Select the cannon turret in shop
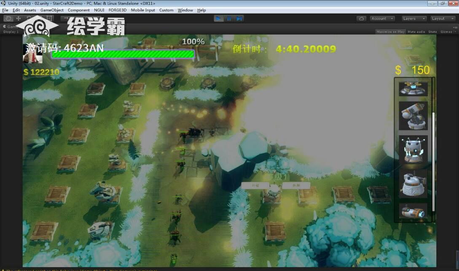This screenshot has height=271, width=459. click(x=413, y=115)
